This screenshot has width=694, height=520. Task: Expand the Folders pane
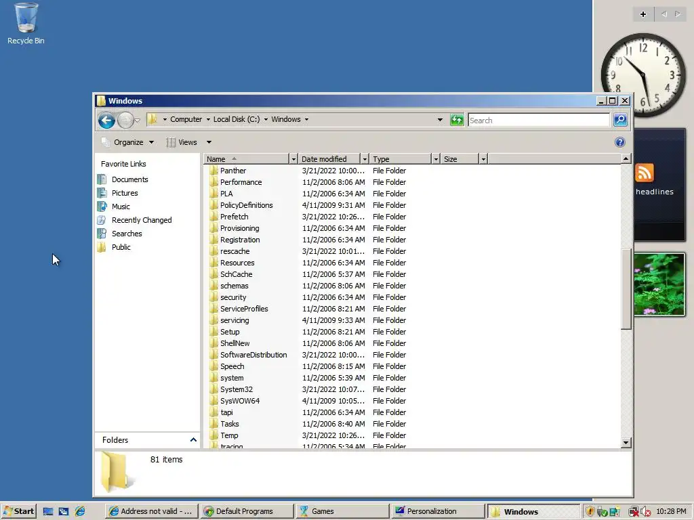tap(193, 439)
